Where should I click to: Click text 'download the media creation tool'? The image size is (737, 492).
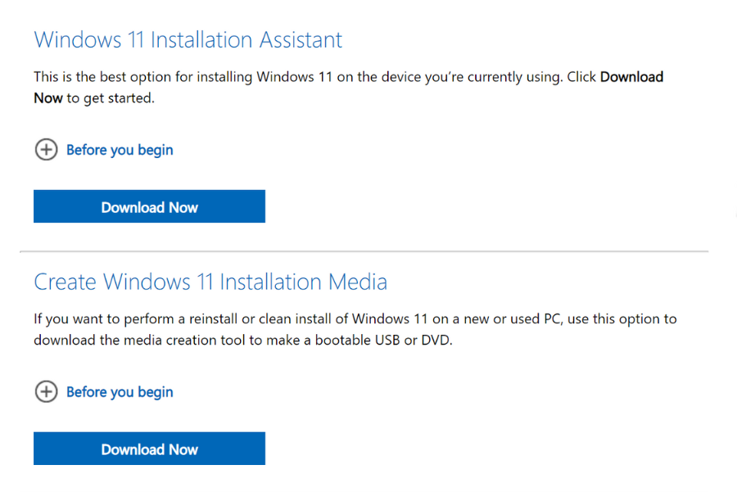[139, 340]
